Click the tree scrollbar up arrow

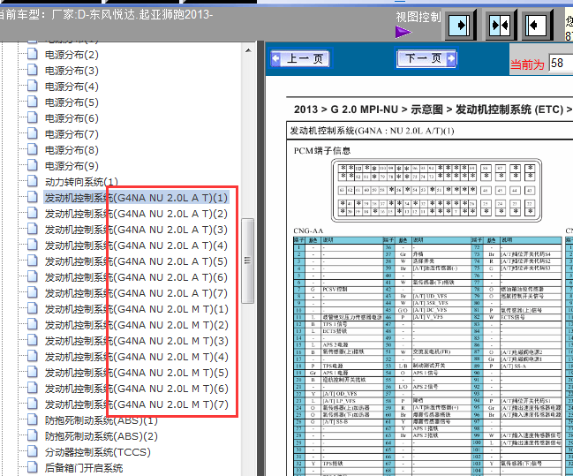pyautogui.click(x=248, y=50)
